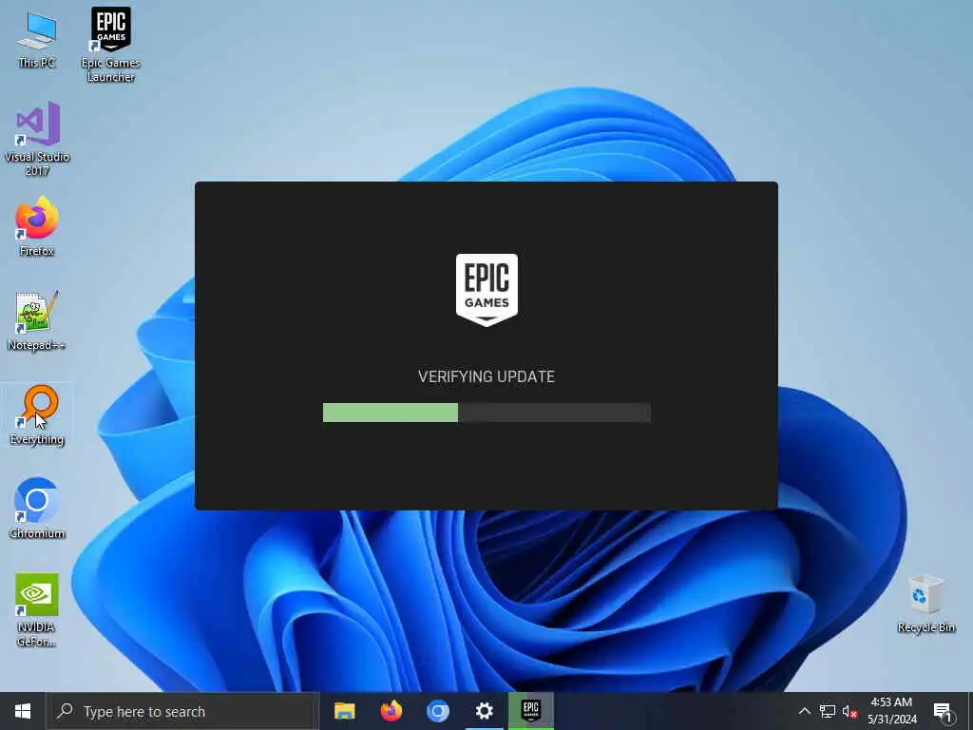Open the Windows Start menu
This screenshot has width=973, height=730.
(23, 711)
